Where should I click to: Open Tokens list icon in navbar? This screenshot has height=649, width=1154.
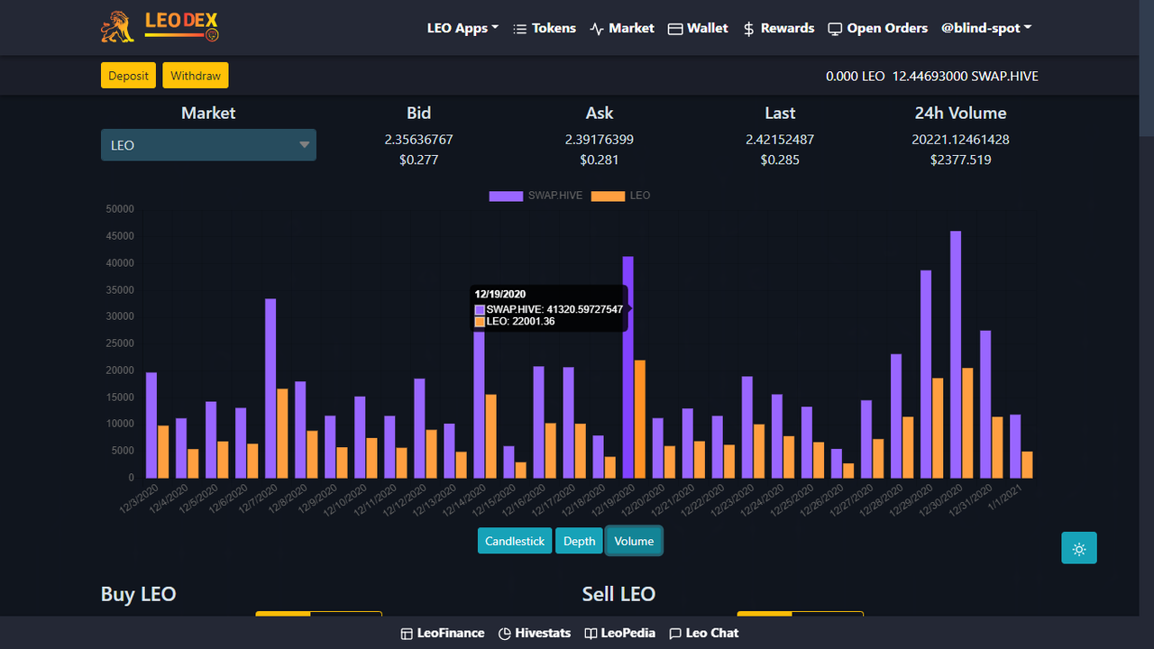(x=519, y=29)
